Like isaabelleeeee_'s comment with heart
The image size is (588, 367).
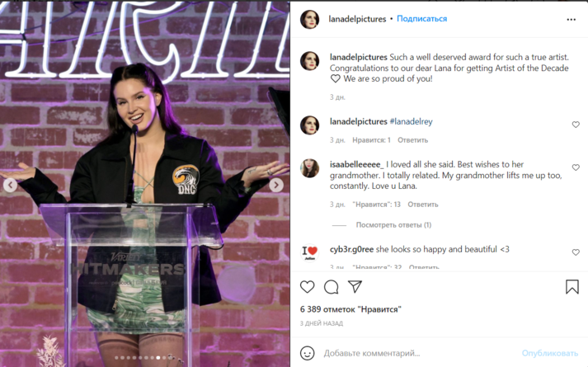(576, 167)
